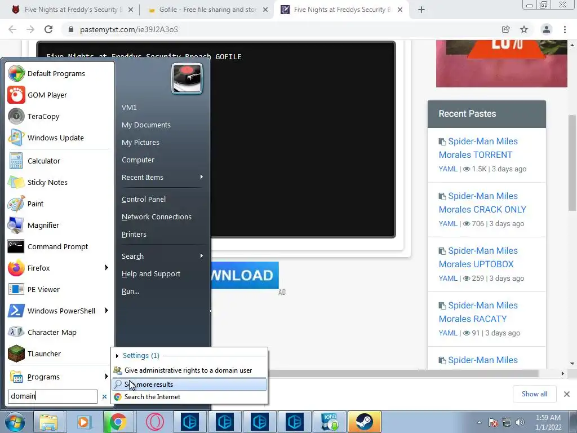Expand the Search submenu arrow

point(202,256)
